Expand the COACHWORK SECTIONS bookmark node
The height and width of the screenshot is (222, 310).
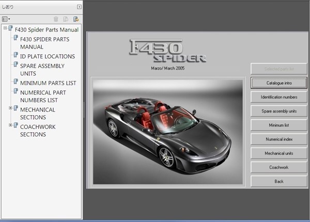[x=10, y=125]
